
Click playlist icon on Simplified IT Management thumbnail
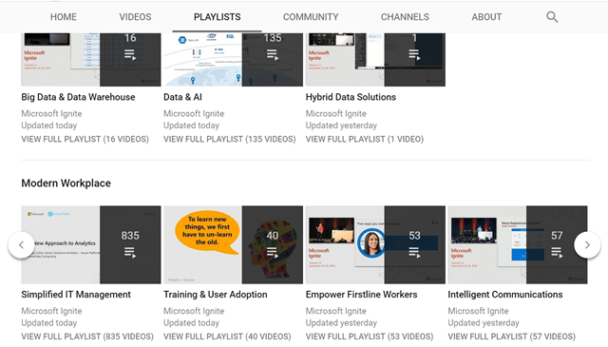(x=130, y=253)
